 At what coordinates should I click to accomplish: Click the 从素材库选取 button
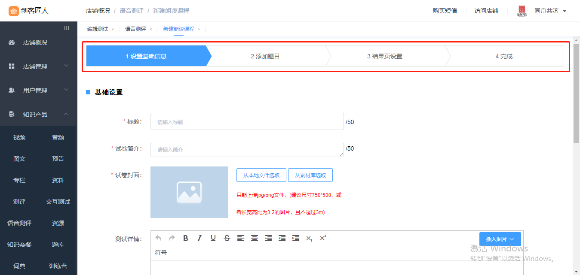pyautogui.click(x=310, y=175)
